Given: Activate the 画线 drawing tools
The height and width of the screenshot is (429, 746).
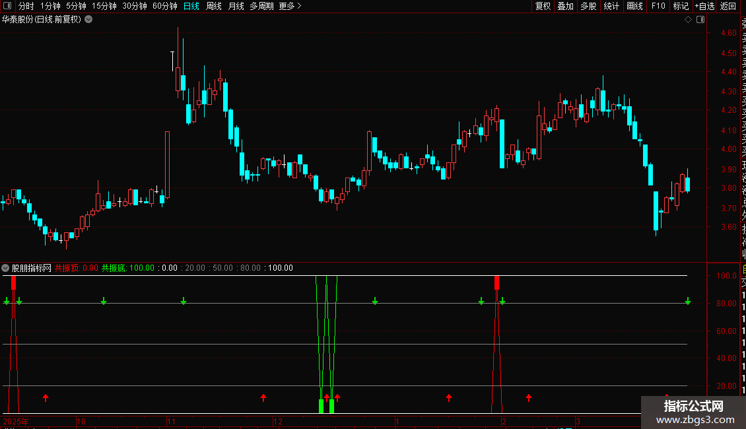Looking at the screenshot, I should pos(634,6).
